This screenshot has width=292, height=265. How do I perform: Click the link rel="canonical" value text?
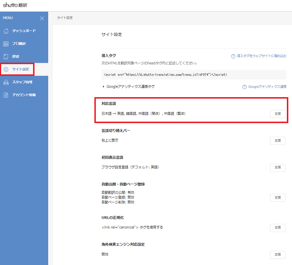point(132,227)
